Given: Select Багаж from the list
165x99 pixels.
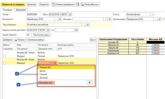Looking at the screenshot, I should [66, 71].
